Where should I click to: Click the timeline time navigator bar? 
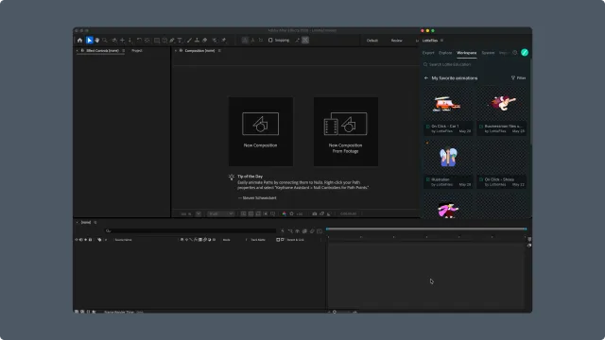pyautogui.click(x=426, y=229)
